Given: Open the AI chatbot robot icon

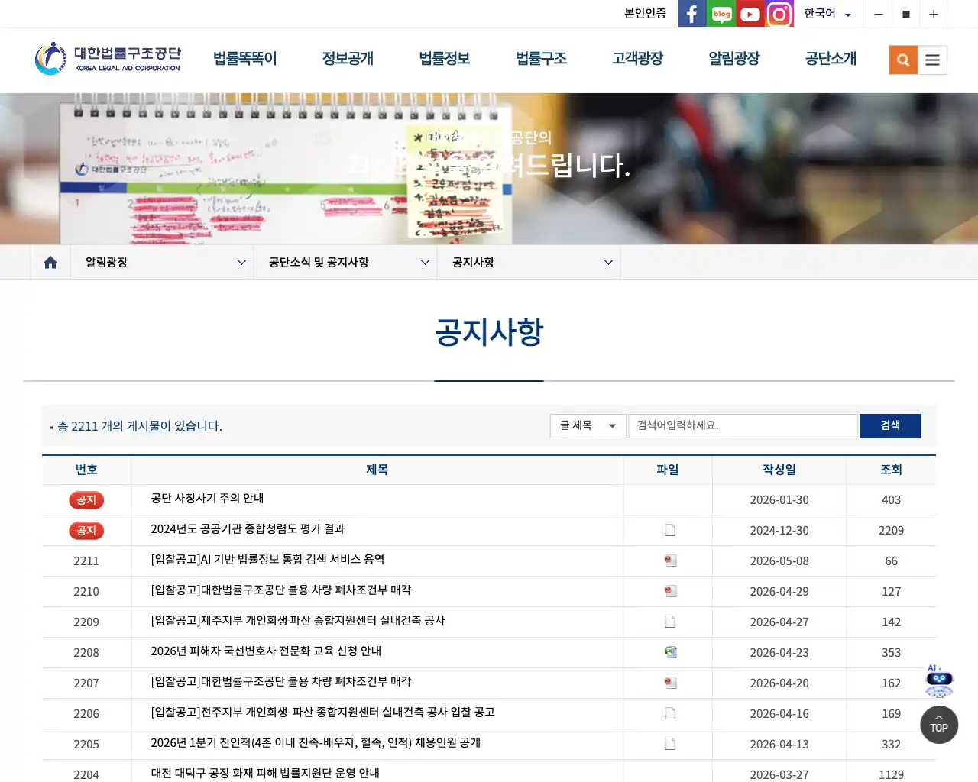Looking at the screenshot, I should click(939, 680).
